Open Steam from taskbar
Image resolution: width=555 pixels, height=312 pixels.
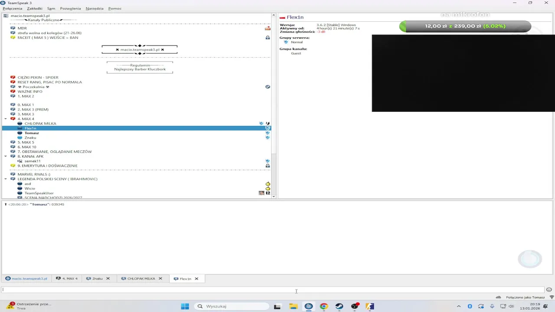[339, 306]
